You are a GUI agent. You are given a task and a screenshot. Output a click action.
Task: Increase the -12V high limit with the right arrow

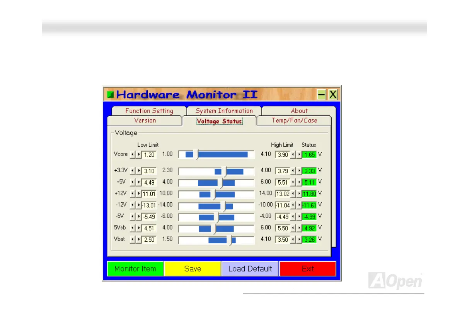299,205
